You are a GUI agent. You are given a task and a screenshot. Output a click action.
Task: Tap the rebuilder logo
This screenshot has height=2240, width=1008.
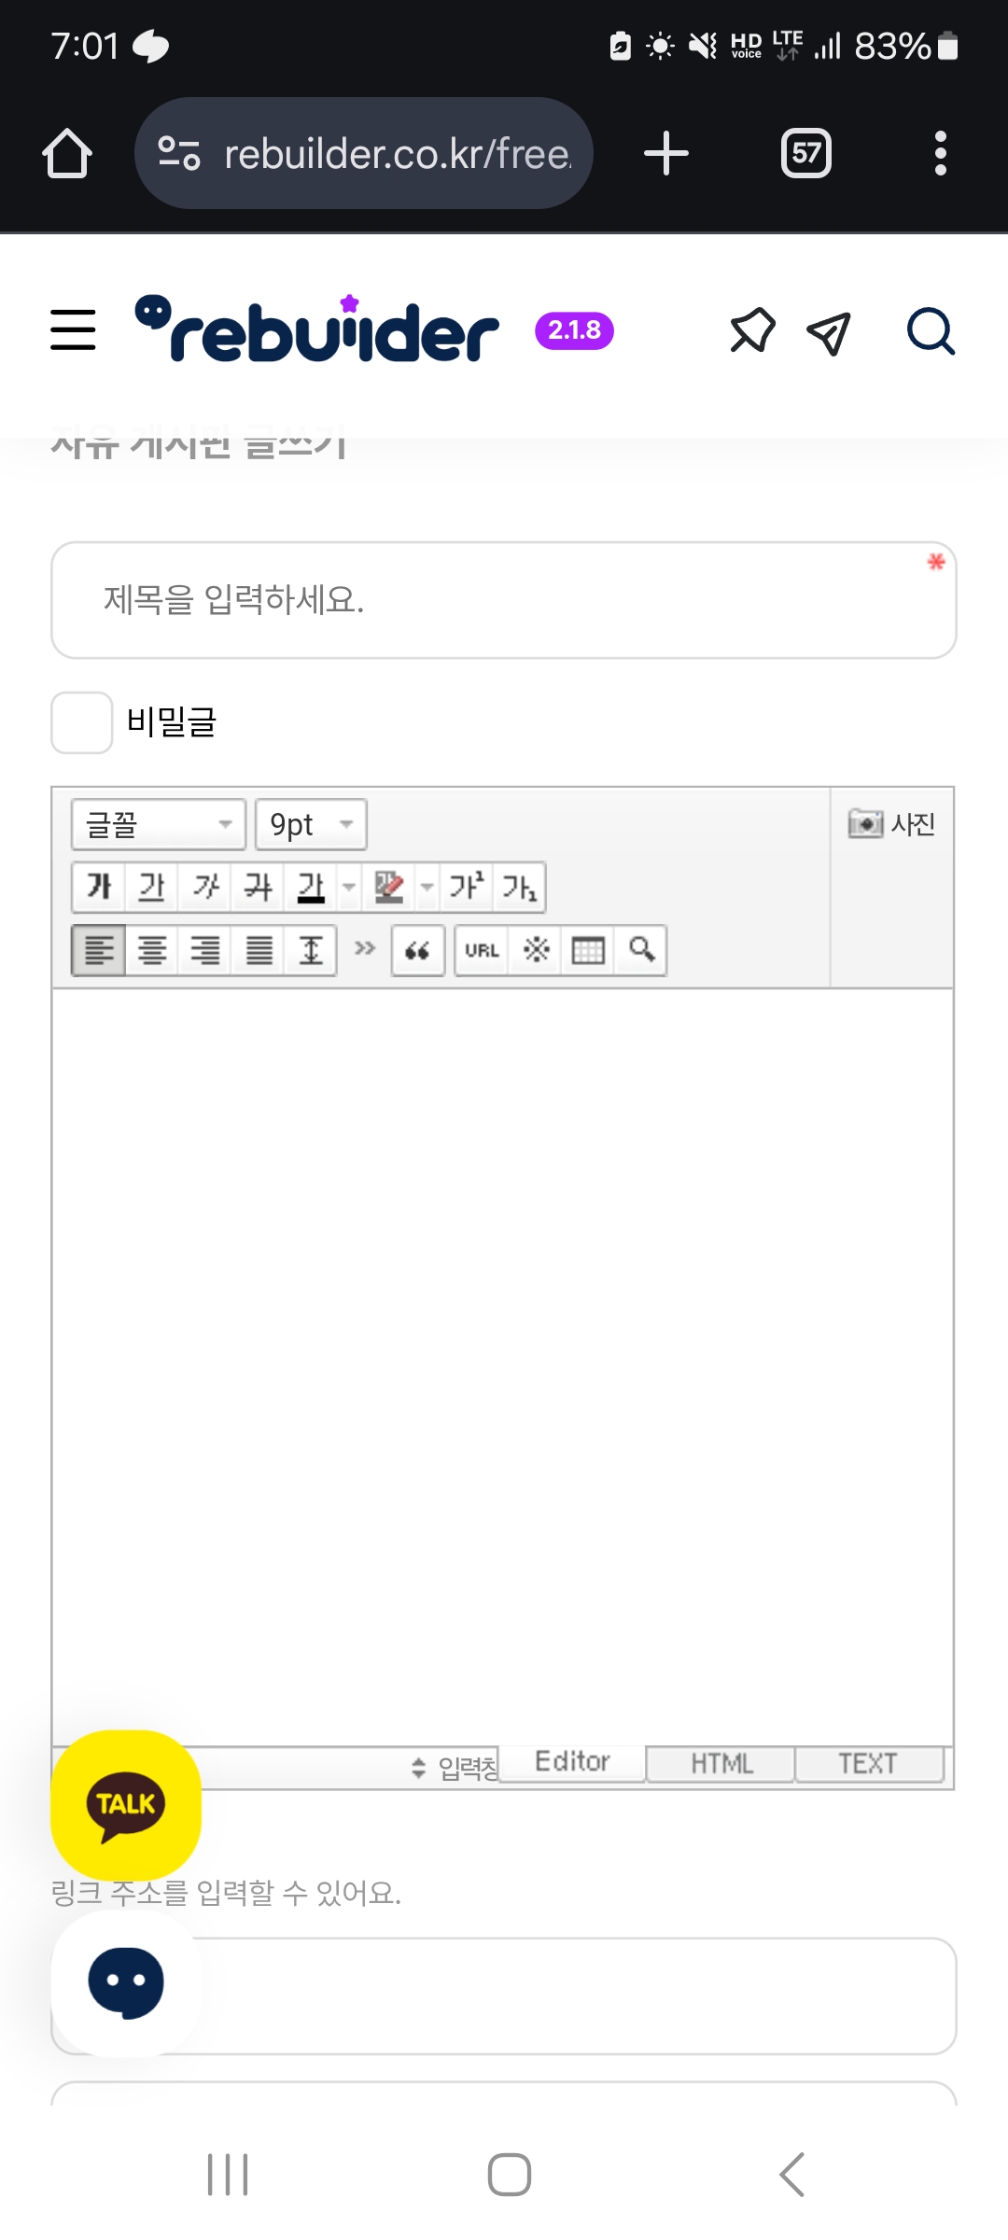tap(317, 329)
